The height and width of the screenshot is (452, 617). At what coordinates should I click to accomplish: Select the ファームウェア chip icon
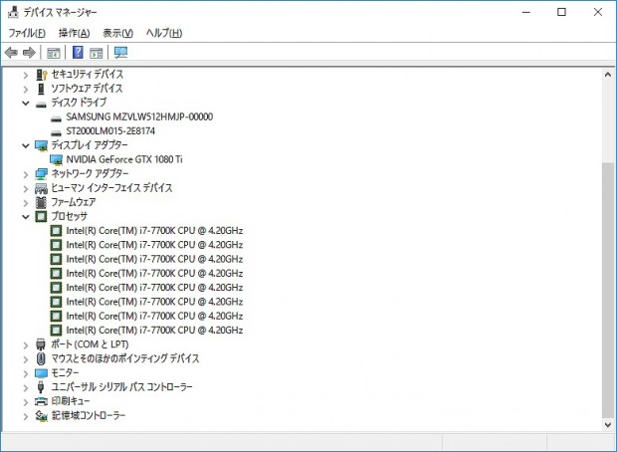pos(41,202)
